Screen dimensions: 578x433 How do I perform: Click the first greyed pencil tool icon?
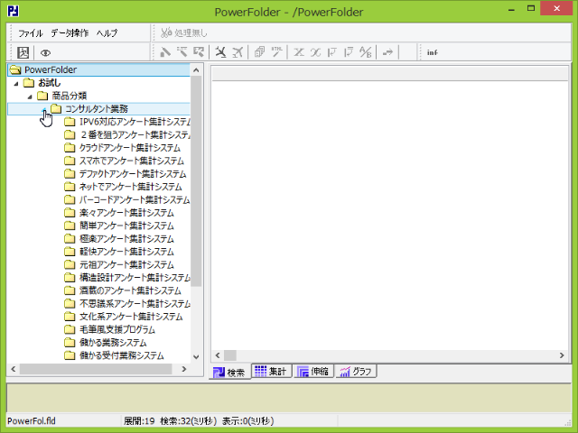point(164,52)
